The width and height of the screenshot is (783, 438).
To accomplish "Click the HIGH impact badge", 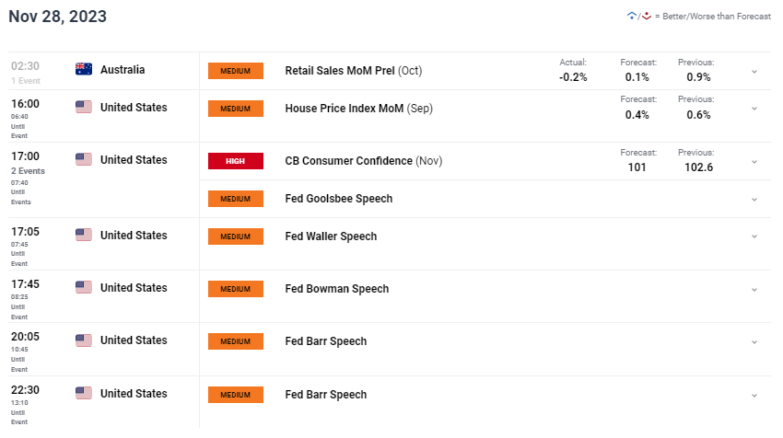I will pyautogui.click(x=236, y=161).
